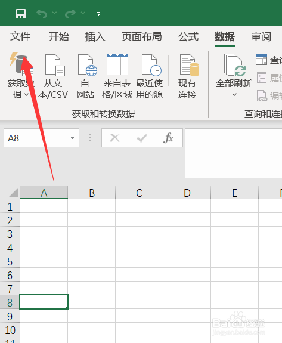Click cell D5 in the worksheet
Viewport: 282px width, 343px height.
187,261
